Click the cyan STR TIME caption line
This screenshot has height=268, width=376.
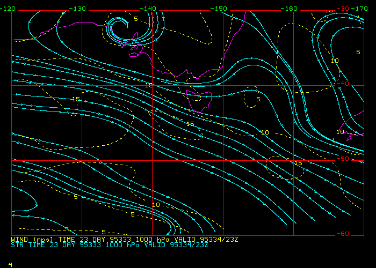tap(109, 244)
